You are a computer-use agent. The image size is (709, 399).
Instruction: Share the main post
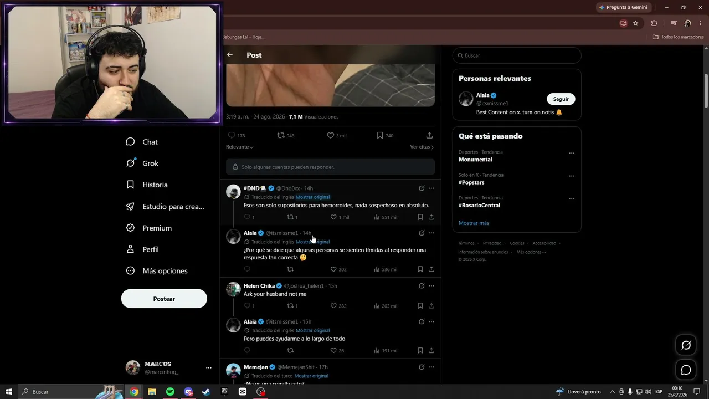coord(429,135)
